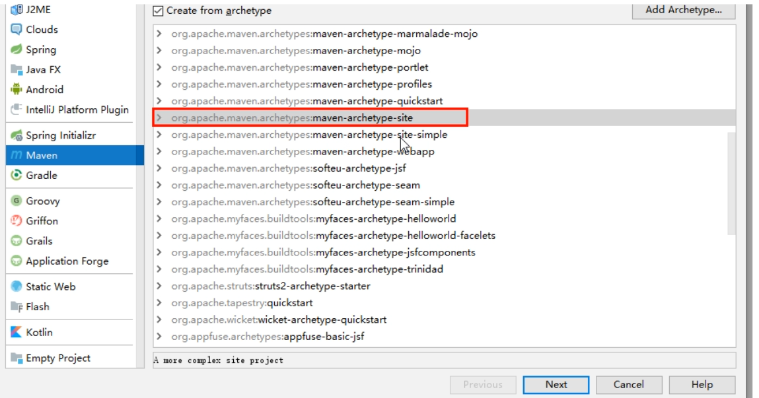Viewport: 759px width, 398px height.
Task: Expand org.apache.tapestry:quickstart row chevron
Action: (159, 303)
